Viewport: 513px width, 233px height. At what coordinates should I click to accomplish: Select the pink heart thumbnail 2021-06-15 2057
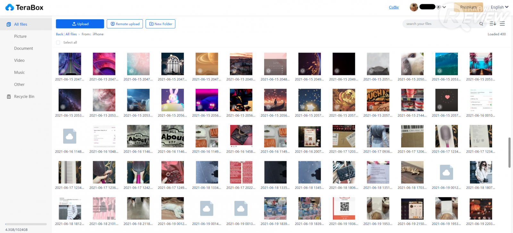click(447, 100)
